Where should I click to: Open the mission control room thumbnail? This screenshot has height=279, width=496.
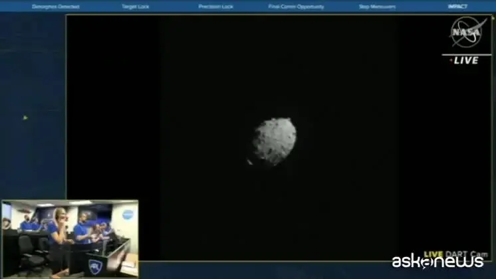click(x=70, y=239)
